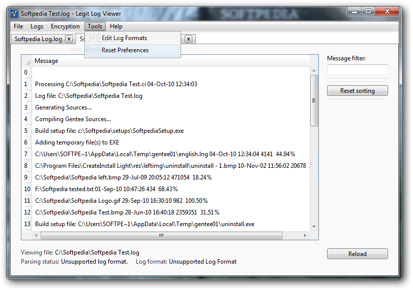The image size is (413, 290).
Task: Minimize the Legit Log Viewer window
Action: [x=355, y=12]
